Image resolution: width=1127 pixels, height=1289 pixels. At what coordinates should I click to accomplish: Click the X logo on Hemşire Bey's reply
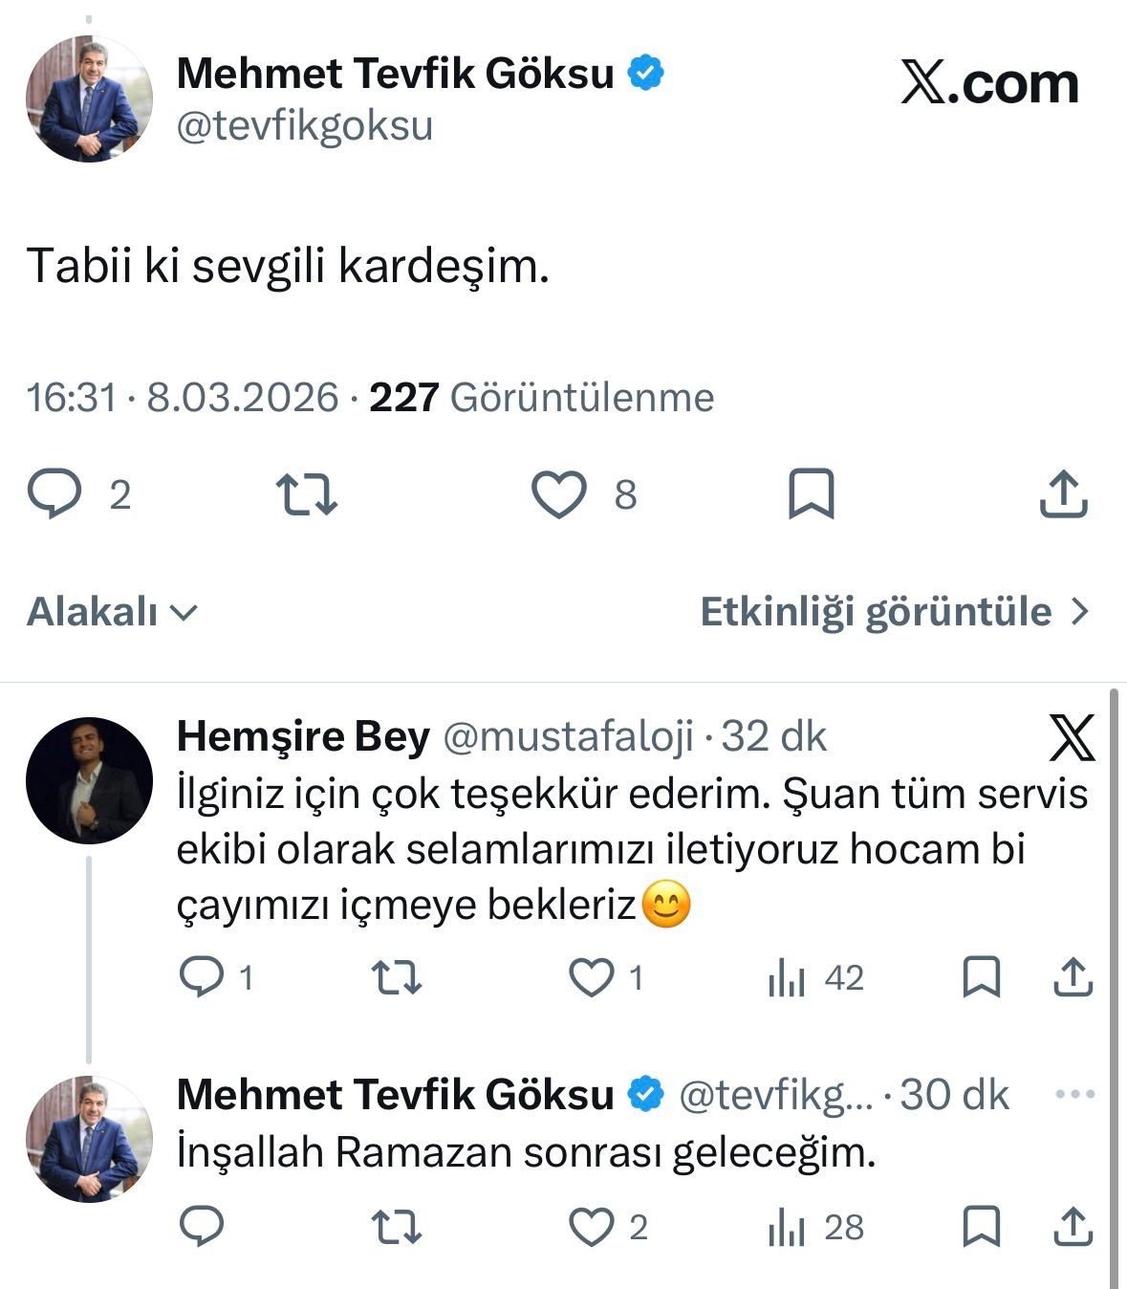coord(1072,738)
